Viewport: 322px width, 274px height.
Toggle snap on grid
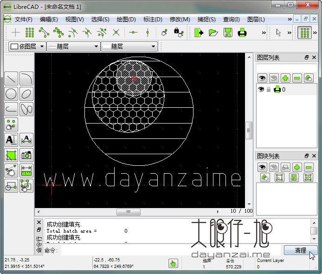30,33
